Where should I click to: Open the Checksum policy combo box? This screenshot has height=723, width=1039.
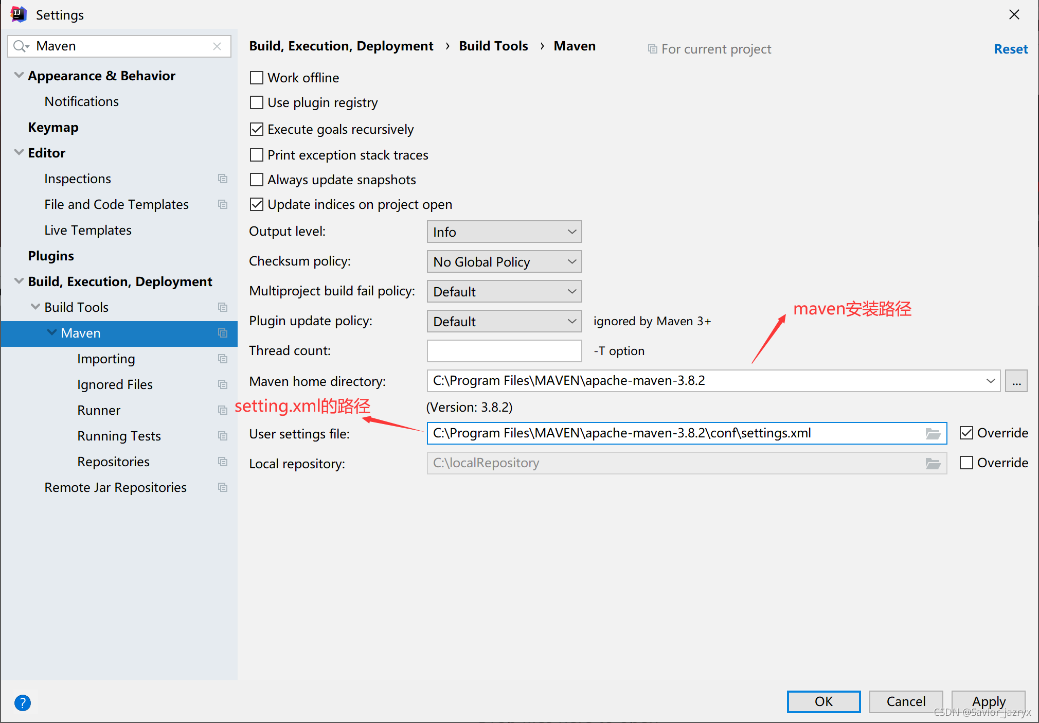(504, 262)
